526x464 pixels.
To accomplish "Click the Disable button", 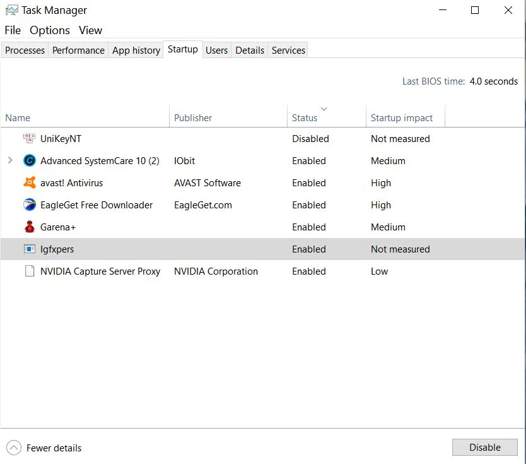I will [485, 447].
